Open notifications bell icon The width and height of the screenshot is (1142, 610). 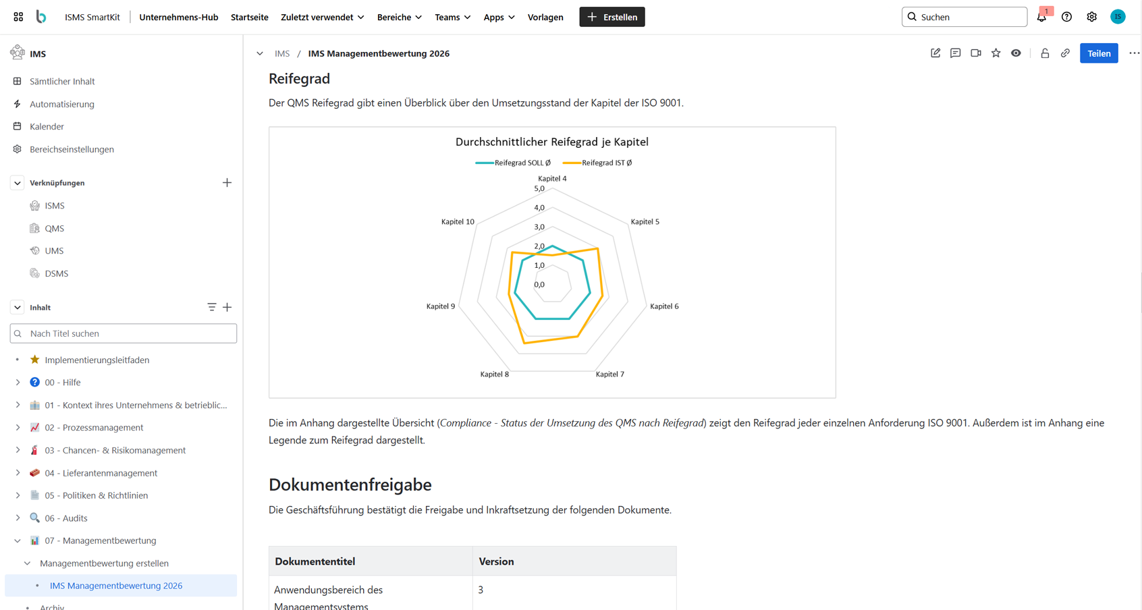[1041, 18]
